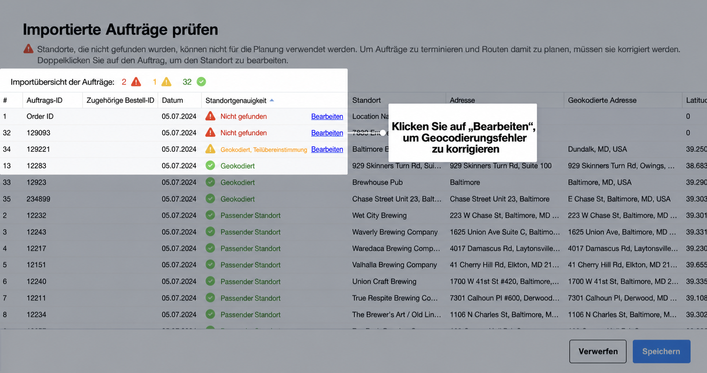Viewport: 707px width, 373px height.
Task: Click the green check icon for order 12232
Action: [210, 215]
